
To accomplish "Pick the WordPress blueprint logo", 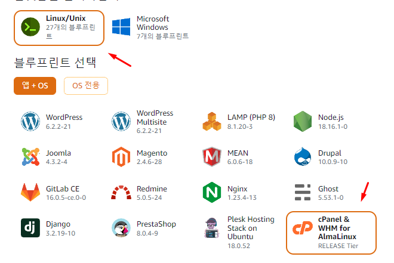I will (30, 122).
